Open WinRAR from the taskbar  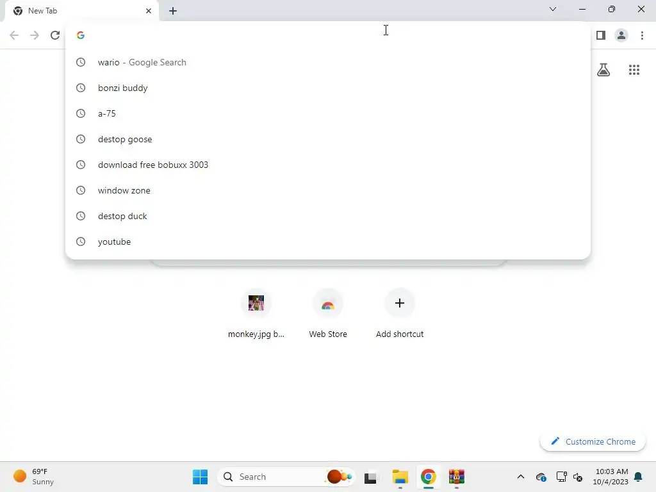tap(456, 477)
